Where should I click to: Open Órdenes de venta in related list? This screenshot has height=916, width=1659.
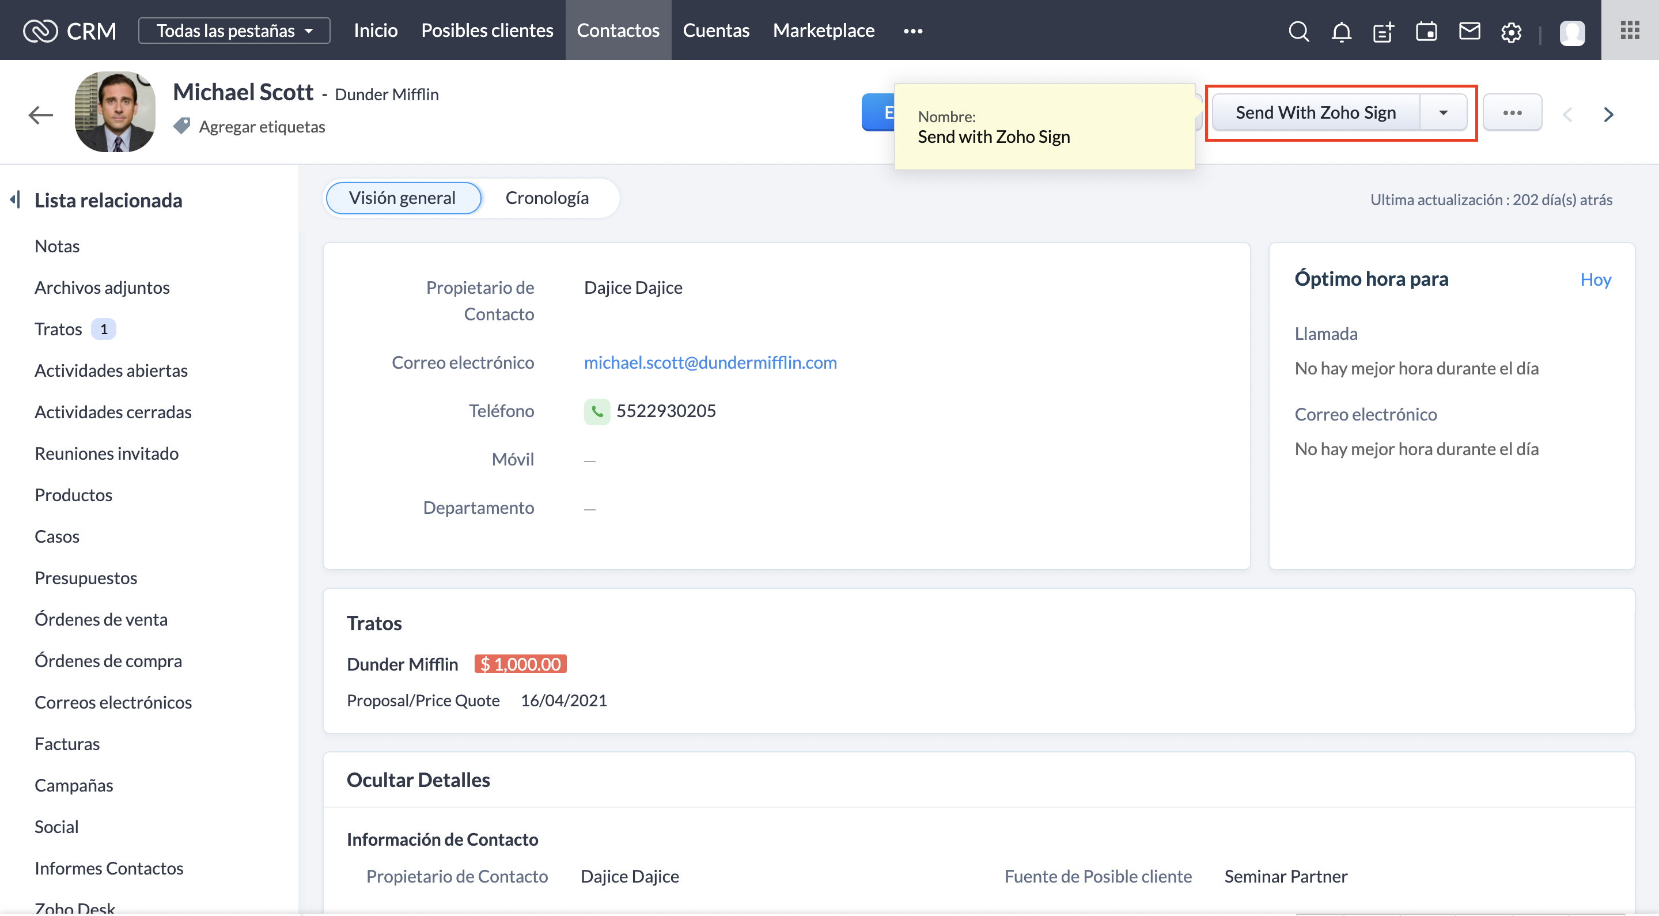tap(101, 619)
